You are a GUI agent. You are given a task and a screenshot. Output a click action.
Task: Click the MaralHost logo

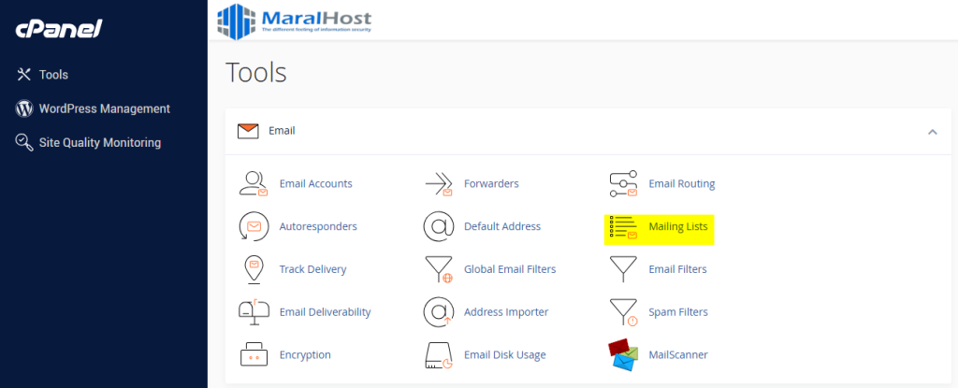[294, 21]
